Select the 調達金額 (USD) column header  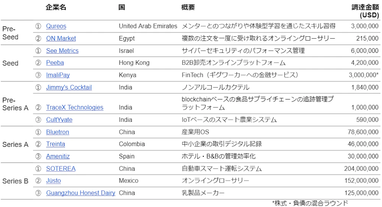[x=365, y=11]
